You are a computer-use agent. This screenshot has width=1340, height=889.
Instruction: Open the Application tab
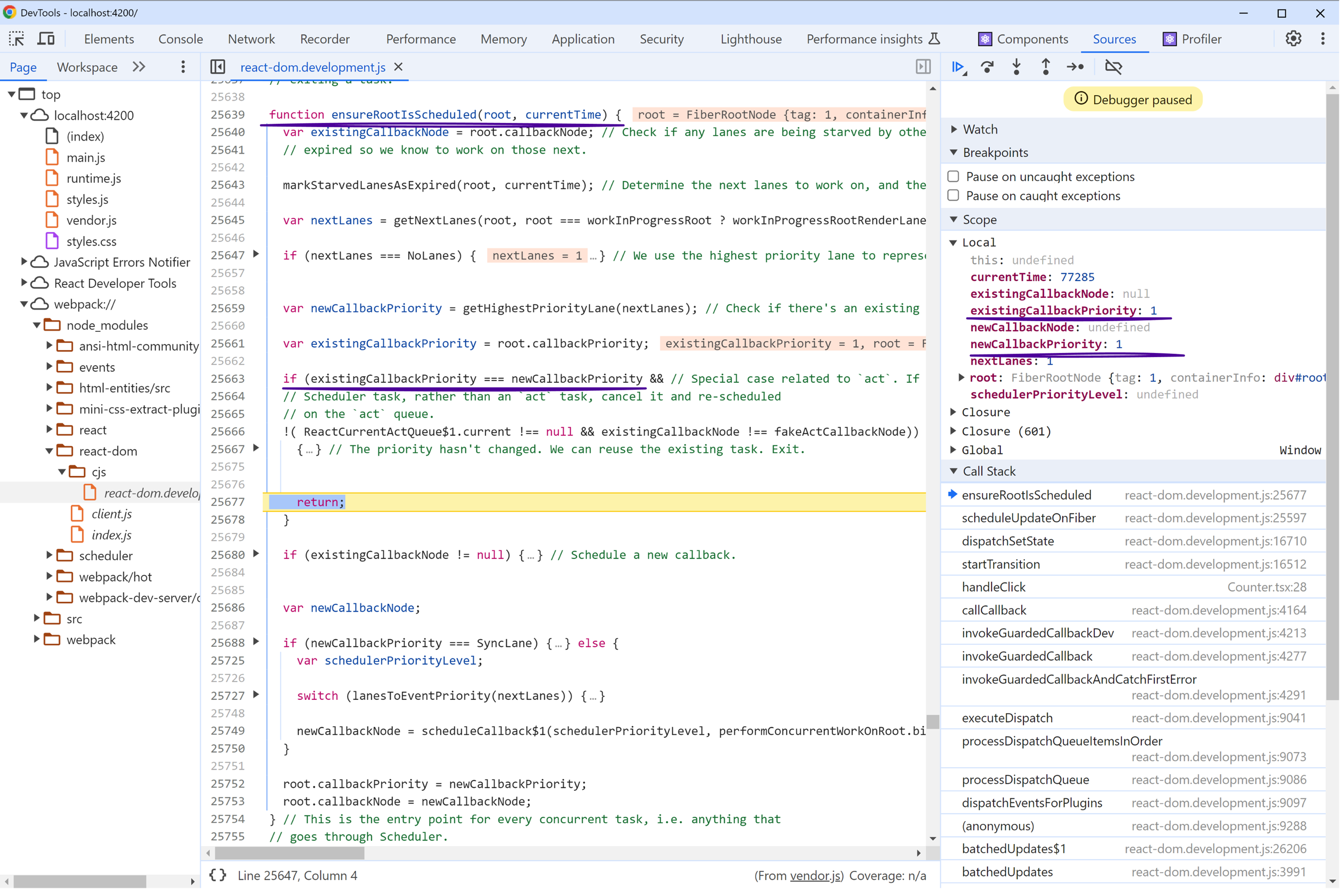point(583,39)
